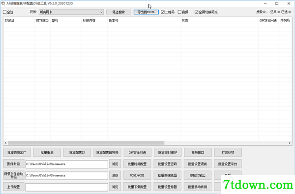Click the 控制IO输出 button
295x194 pixels.
click(198, 176)
